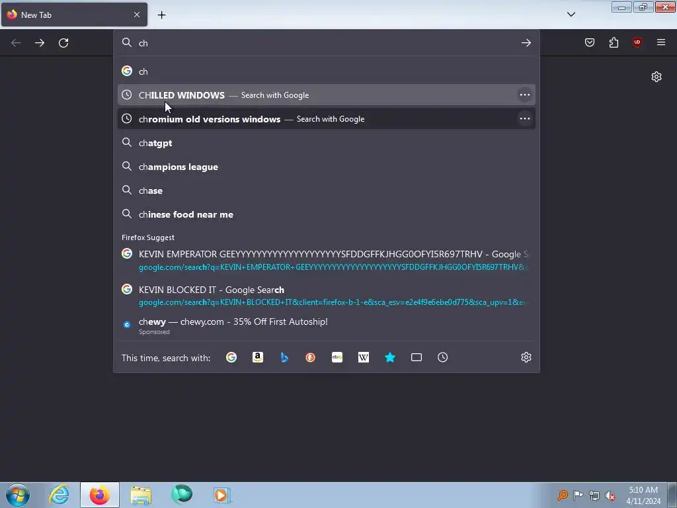This screenshot has height=508, width=677.
Task: Click the browser Back arrow
Action: [x=16, y=43]
